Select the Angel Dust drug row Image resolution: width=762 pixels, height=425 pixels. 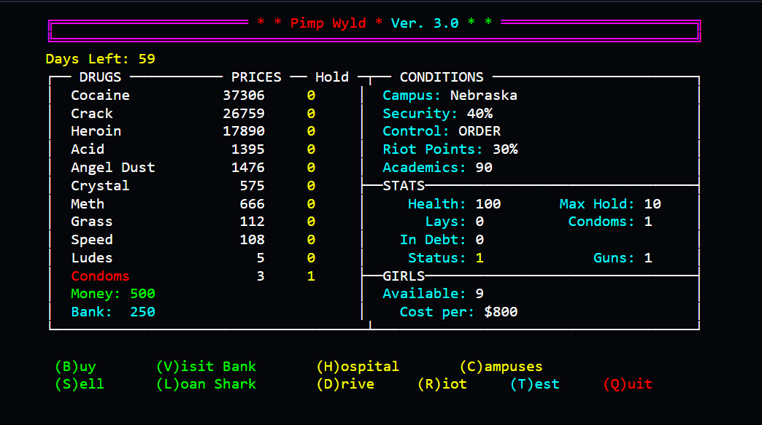(193, 168)
